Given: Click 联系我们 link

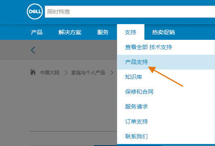Looking at the screenshot, I should coord(136,136).
